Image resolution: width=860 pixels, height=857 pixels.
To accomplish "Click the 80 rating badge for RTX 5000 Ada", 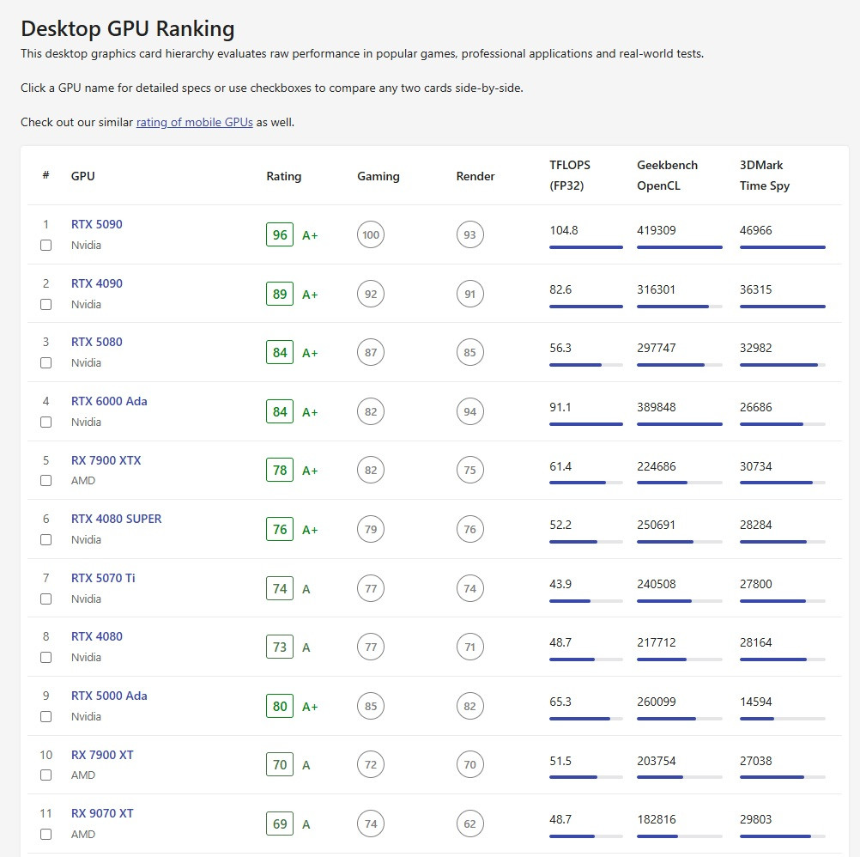I will pos(280,706).
